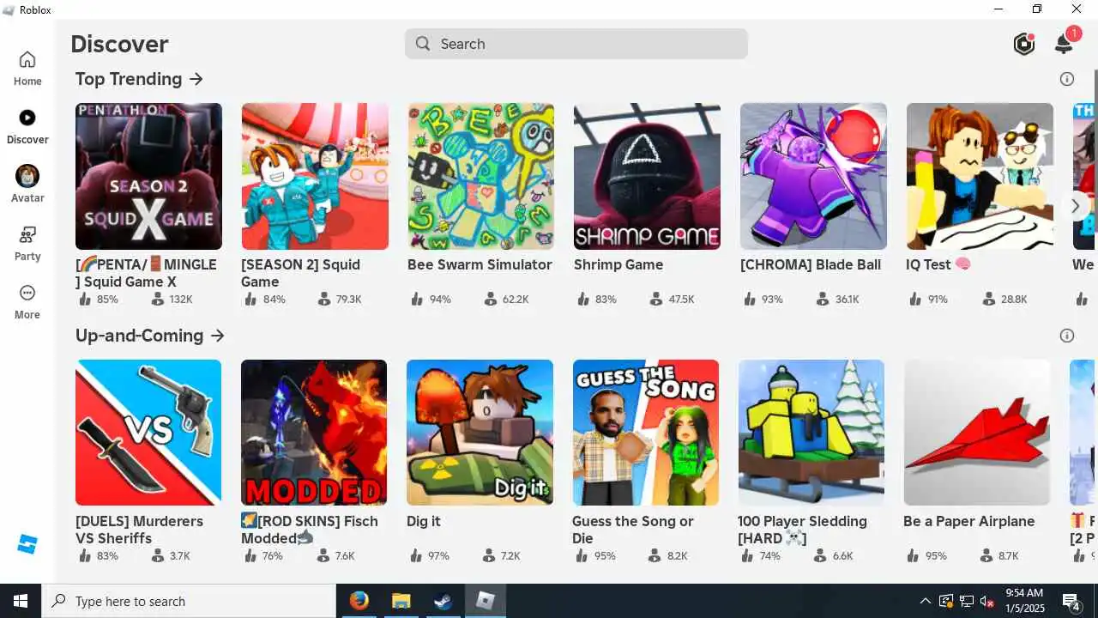Open the Shrimp Game title
Viewport: 1098px width, 618px height.
618,264
